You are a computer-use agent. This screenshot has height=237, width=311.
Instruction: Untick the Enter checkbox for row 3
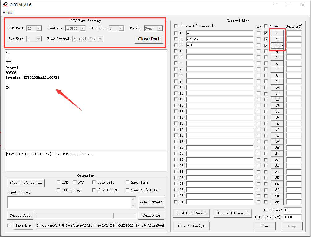pos(266,45)
